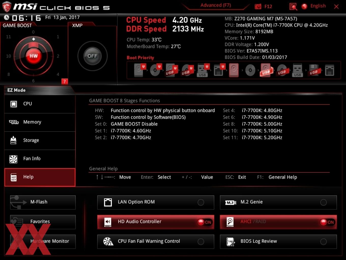Open the search magnifier icon
Image resolution: width=346 pixels, height=260 pixels.
(293, 6)
